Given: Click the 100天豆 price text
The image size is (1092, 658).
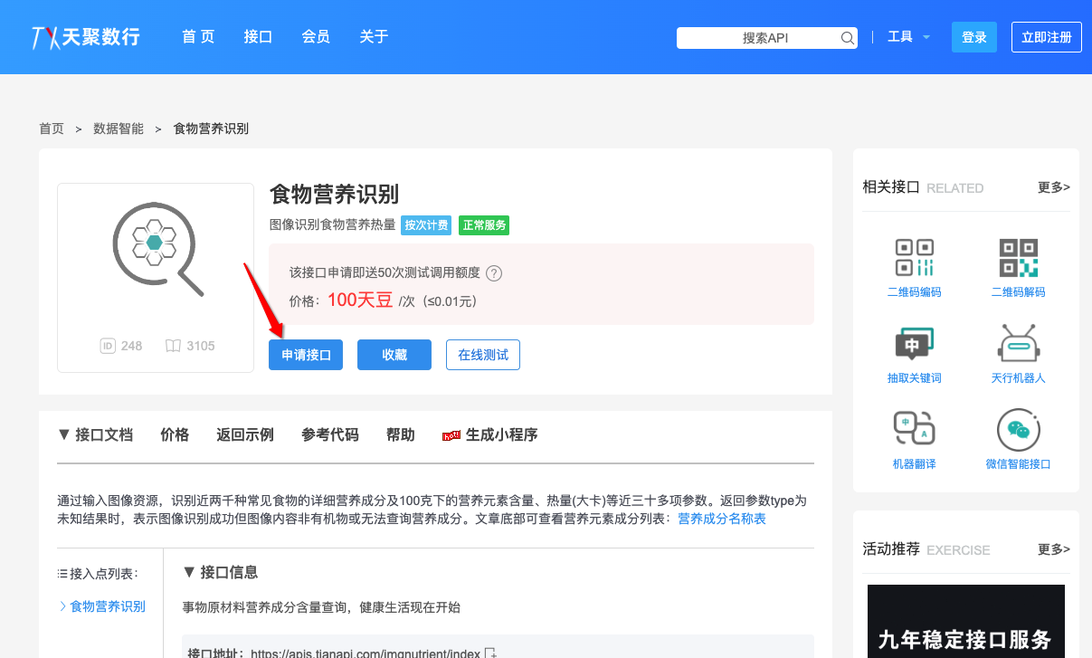Looking at the screenshot, I should pyautogui.click(x=360, y=300).
